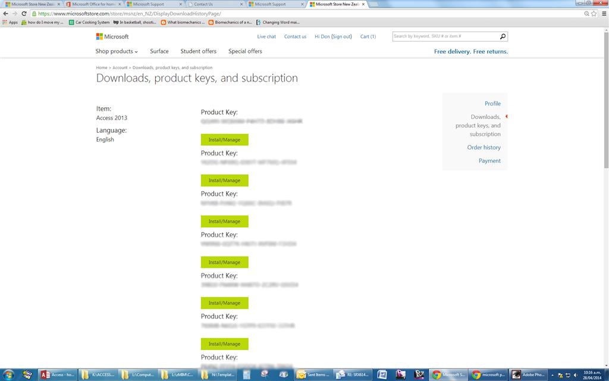609x381 pixels.
Task: Click the fourth Install/Manage button
Action: 224,262
